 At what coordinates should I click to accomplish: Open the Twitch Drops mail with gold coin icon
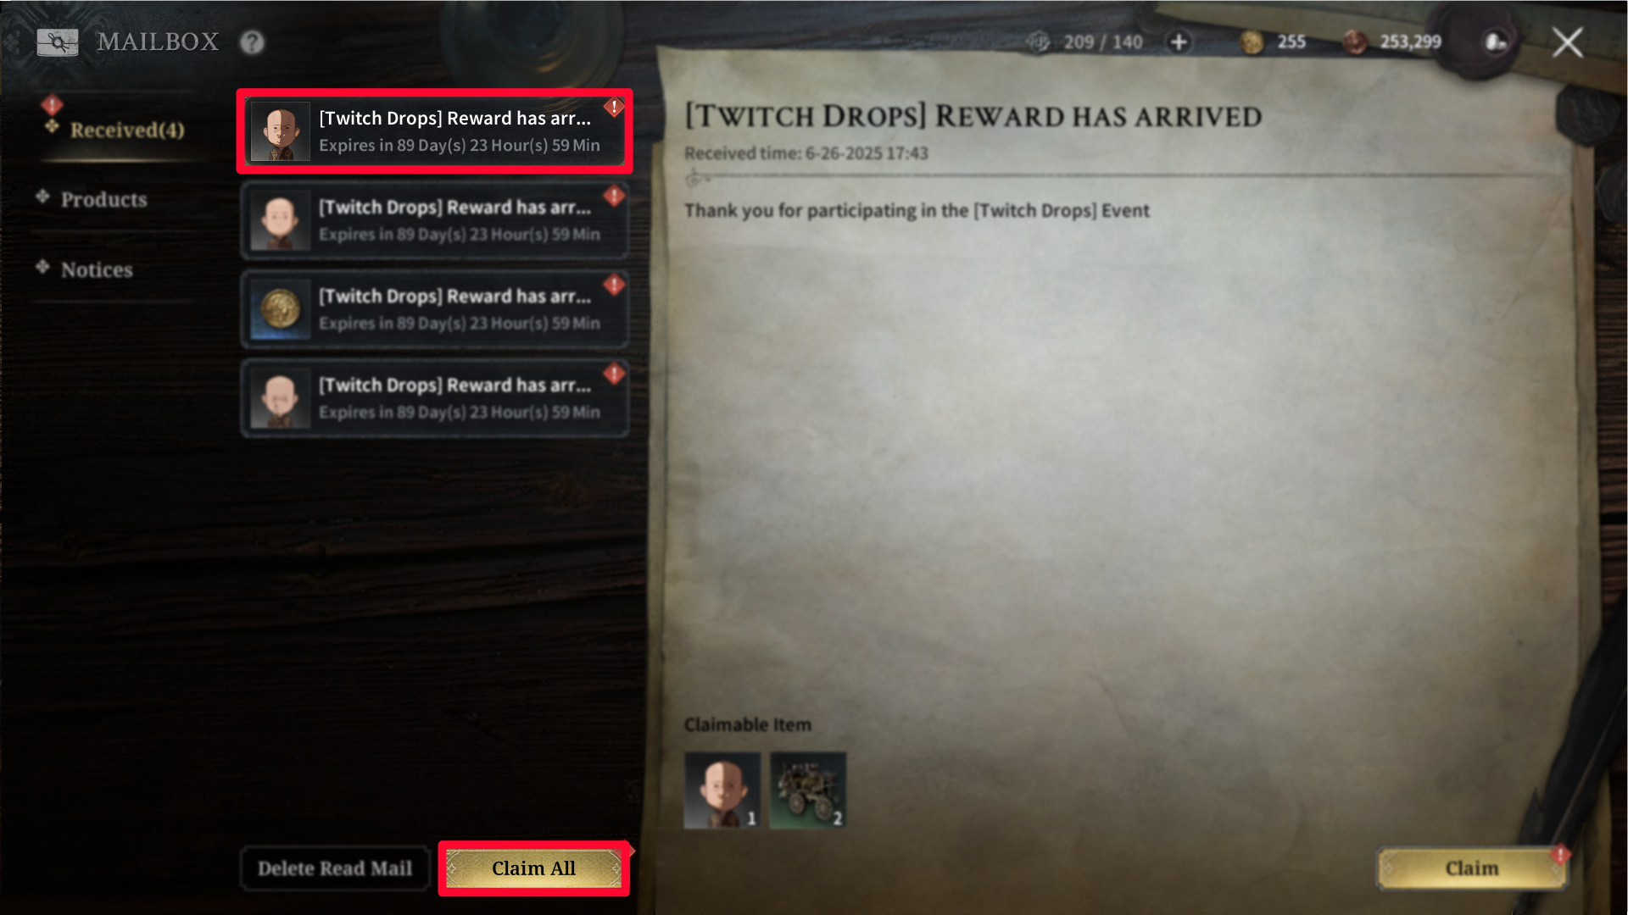pyautogui.click(x=434, y=309)
